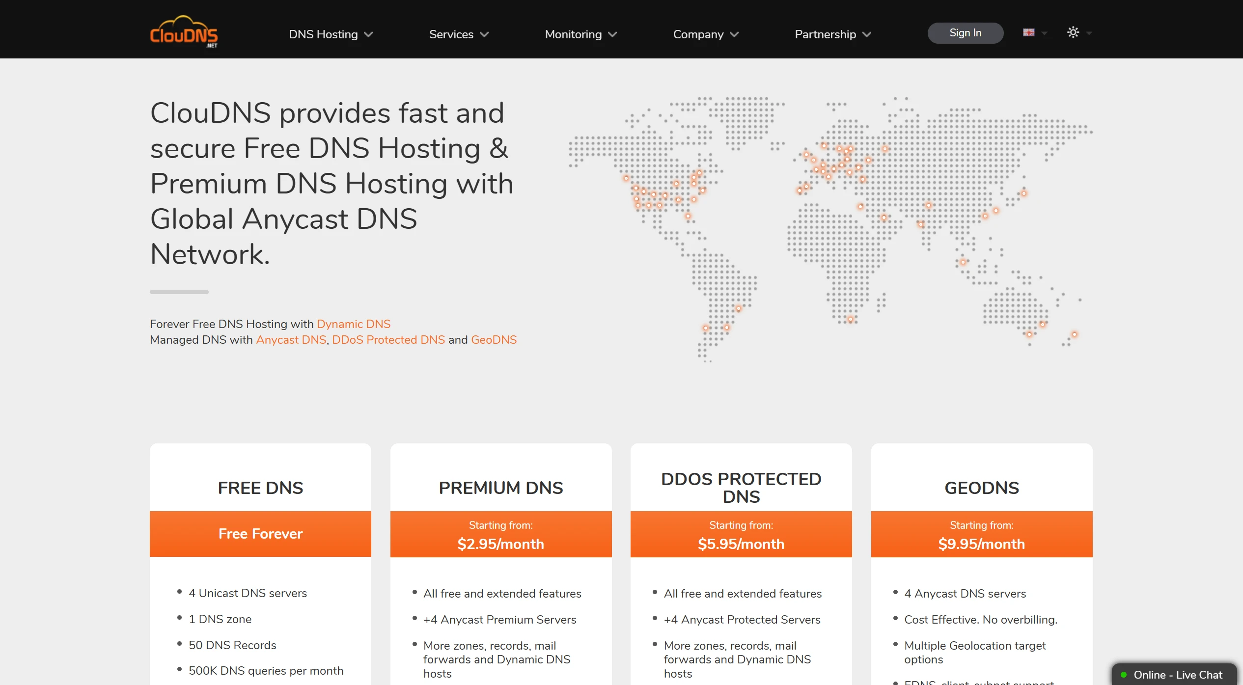Expand the Company chevron
The height and width of the screenshot is (685, 1243).
734,34
